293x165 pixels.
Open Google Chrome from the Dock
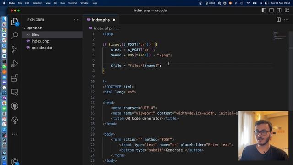[4, 29]
